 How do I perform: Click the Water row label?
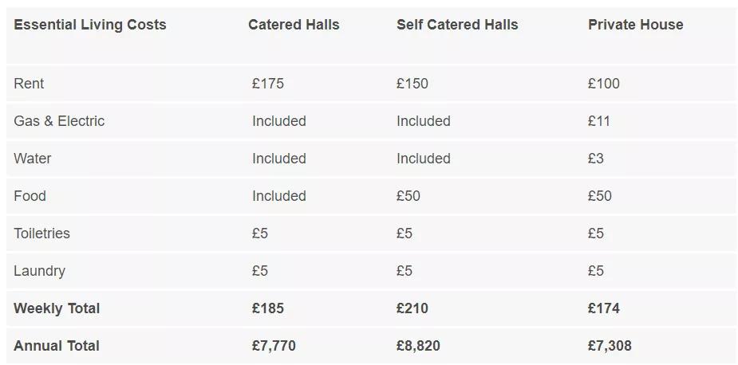tap(32, 158)
